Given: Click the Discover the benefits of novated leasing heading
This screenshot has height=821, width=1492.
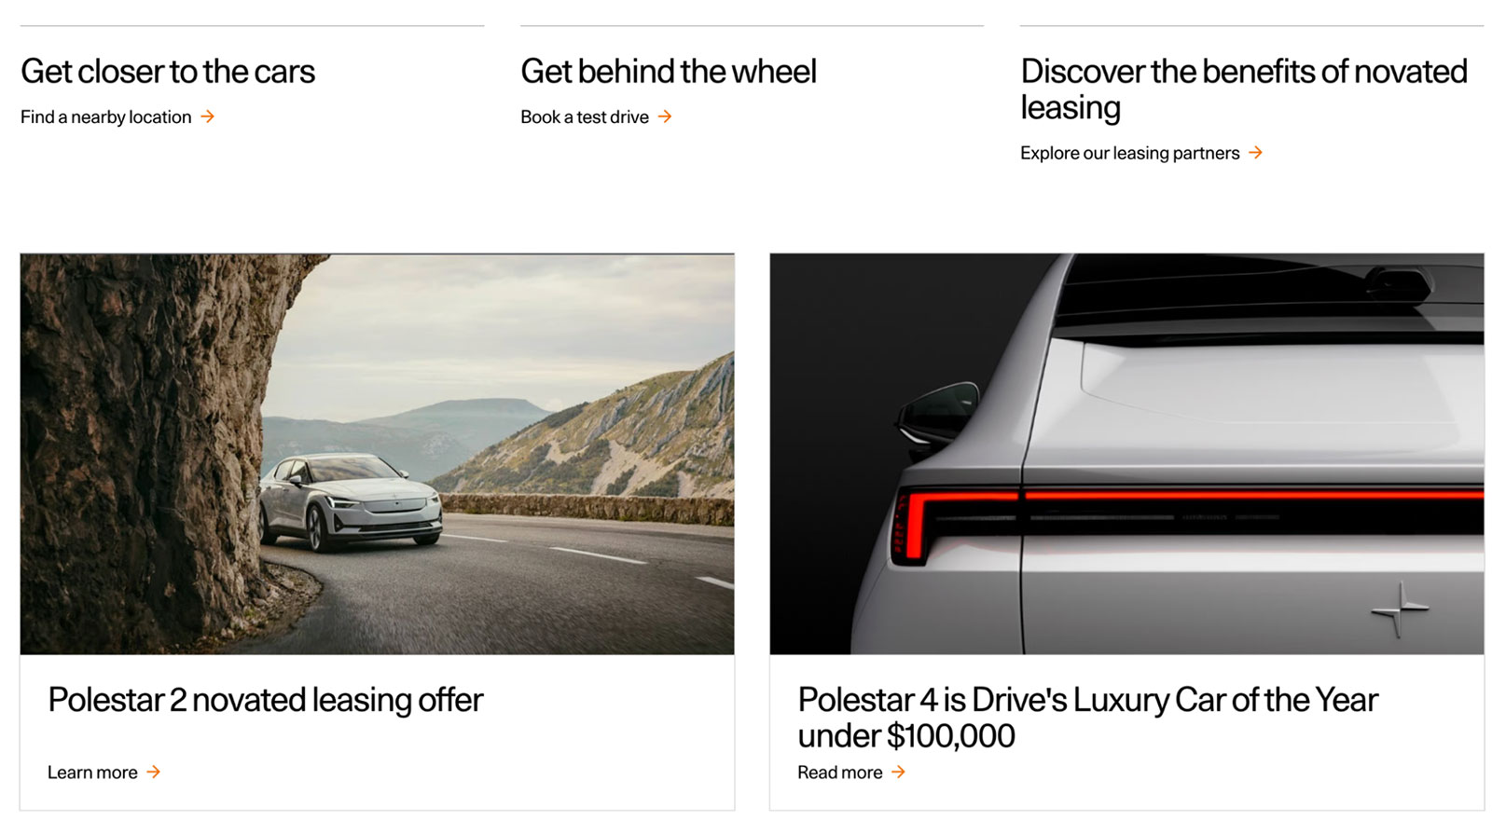Looking at the screenshot, I should [x=1244, y=89].
